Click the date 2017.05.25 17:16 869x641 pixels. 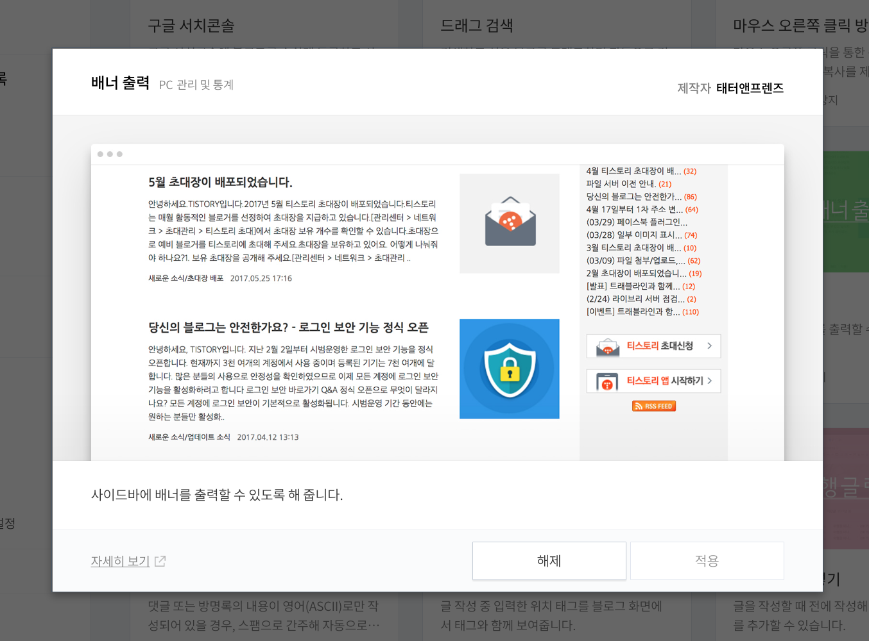[261, 278]
